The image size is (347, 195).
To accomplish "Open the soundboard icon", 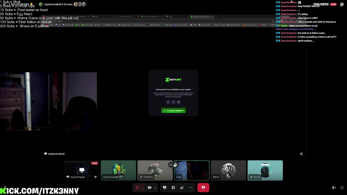I will point(182,187).
